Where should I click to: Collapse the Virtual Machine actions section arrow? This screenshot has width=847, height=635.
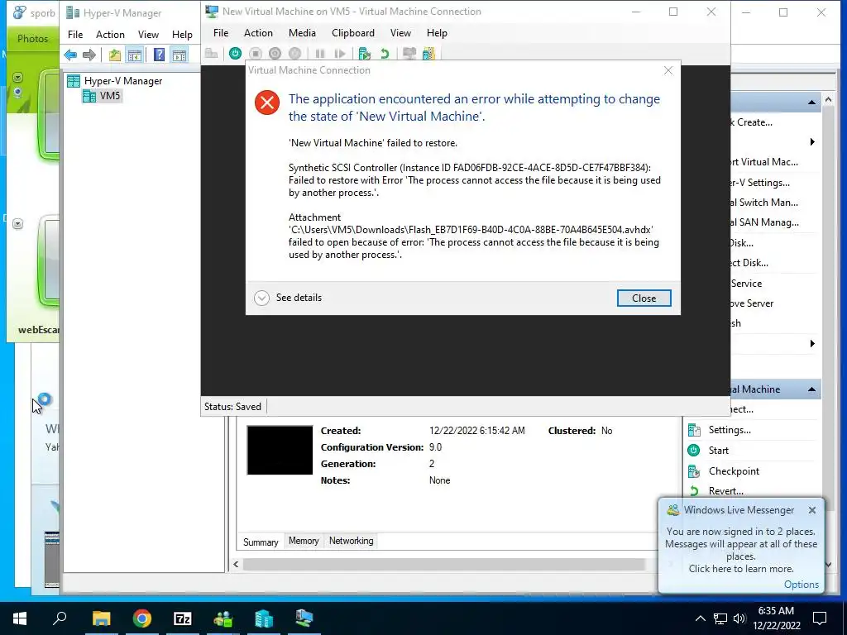(811, 389)
